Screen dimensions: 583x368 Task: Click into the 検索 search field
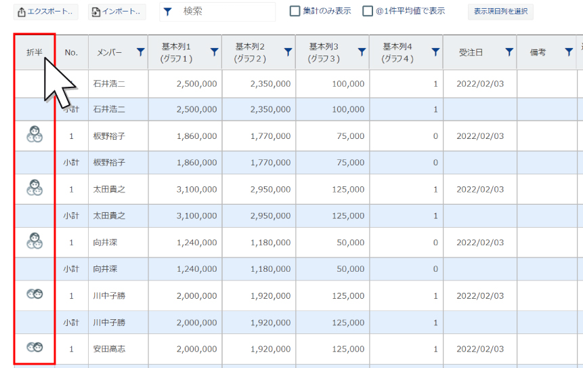pos(223,12)
